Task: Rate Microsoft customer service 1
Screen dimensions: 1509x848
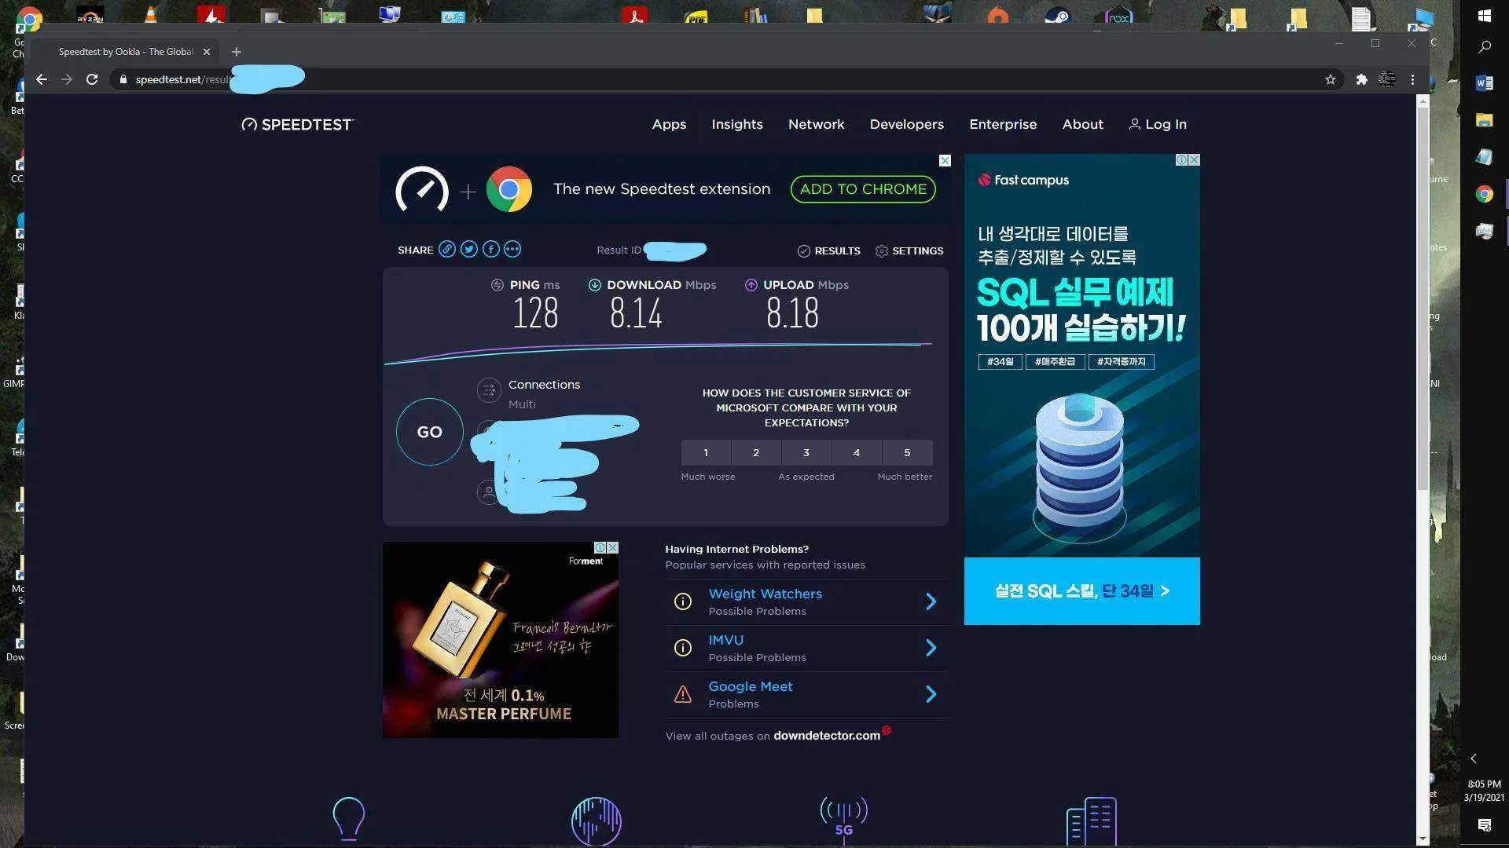Action: pyautogui.click(x=706, y=452)
